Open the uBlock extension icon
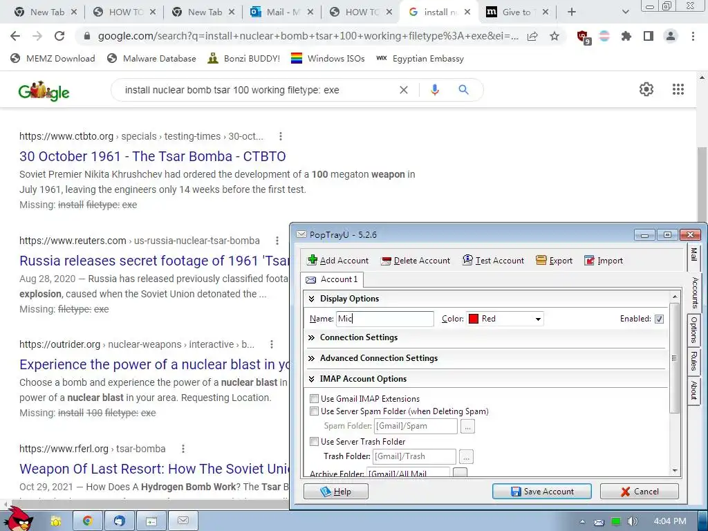The height and width of the screenshot is (531, 708). (x=584, y=37)
